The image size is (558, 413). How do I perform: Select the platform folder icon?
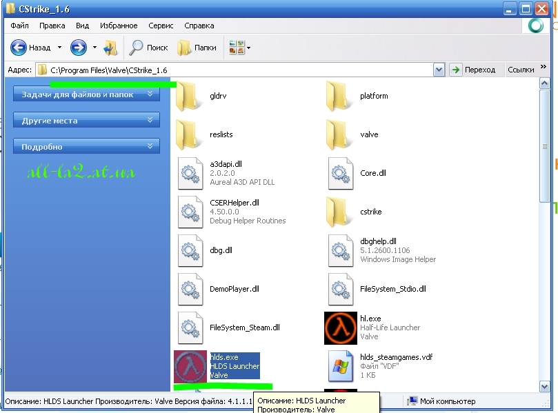(338, 96)
